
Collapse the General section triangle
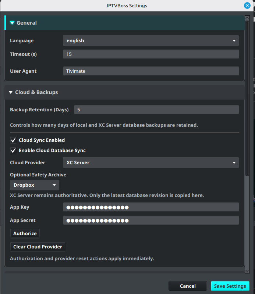[12, 23]
